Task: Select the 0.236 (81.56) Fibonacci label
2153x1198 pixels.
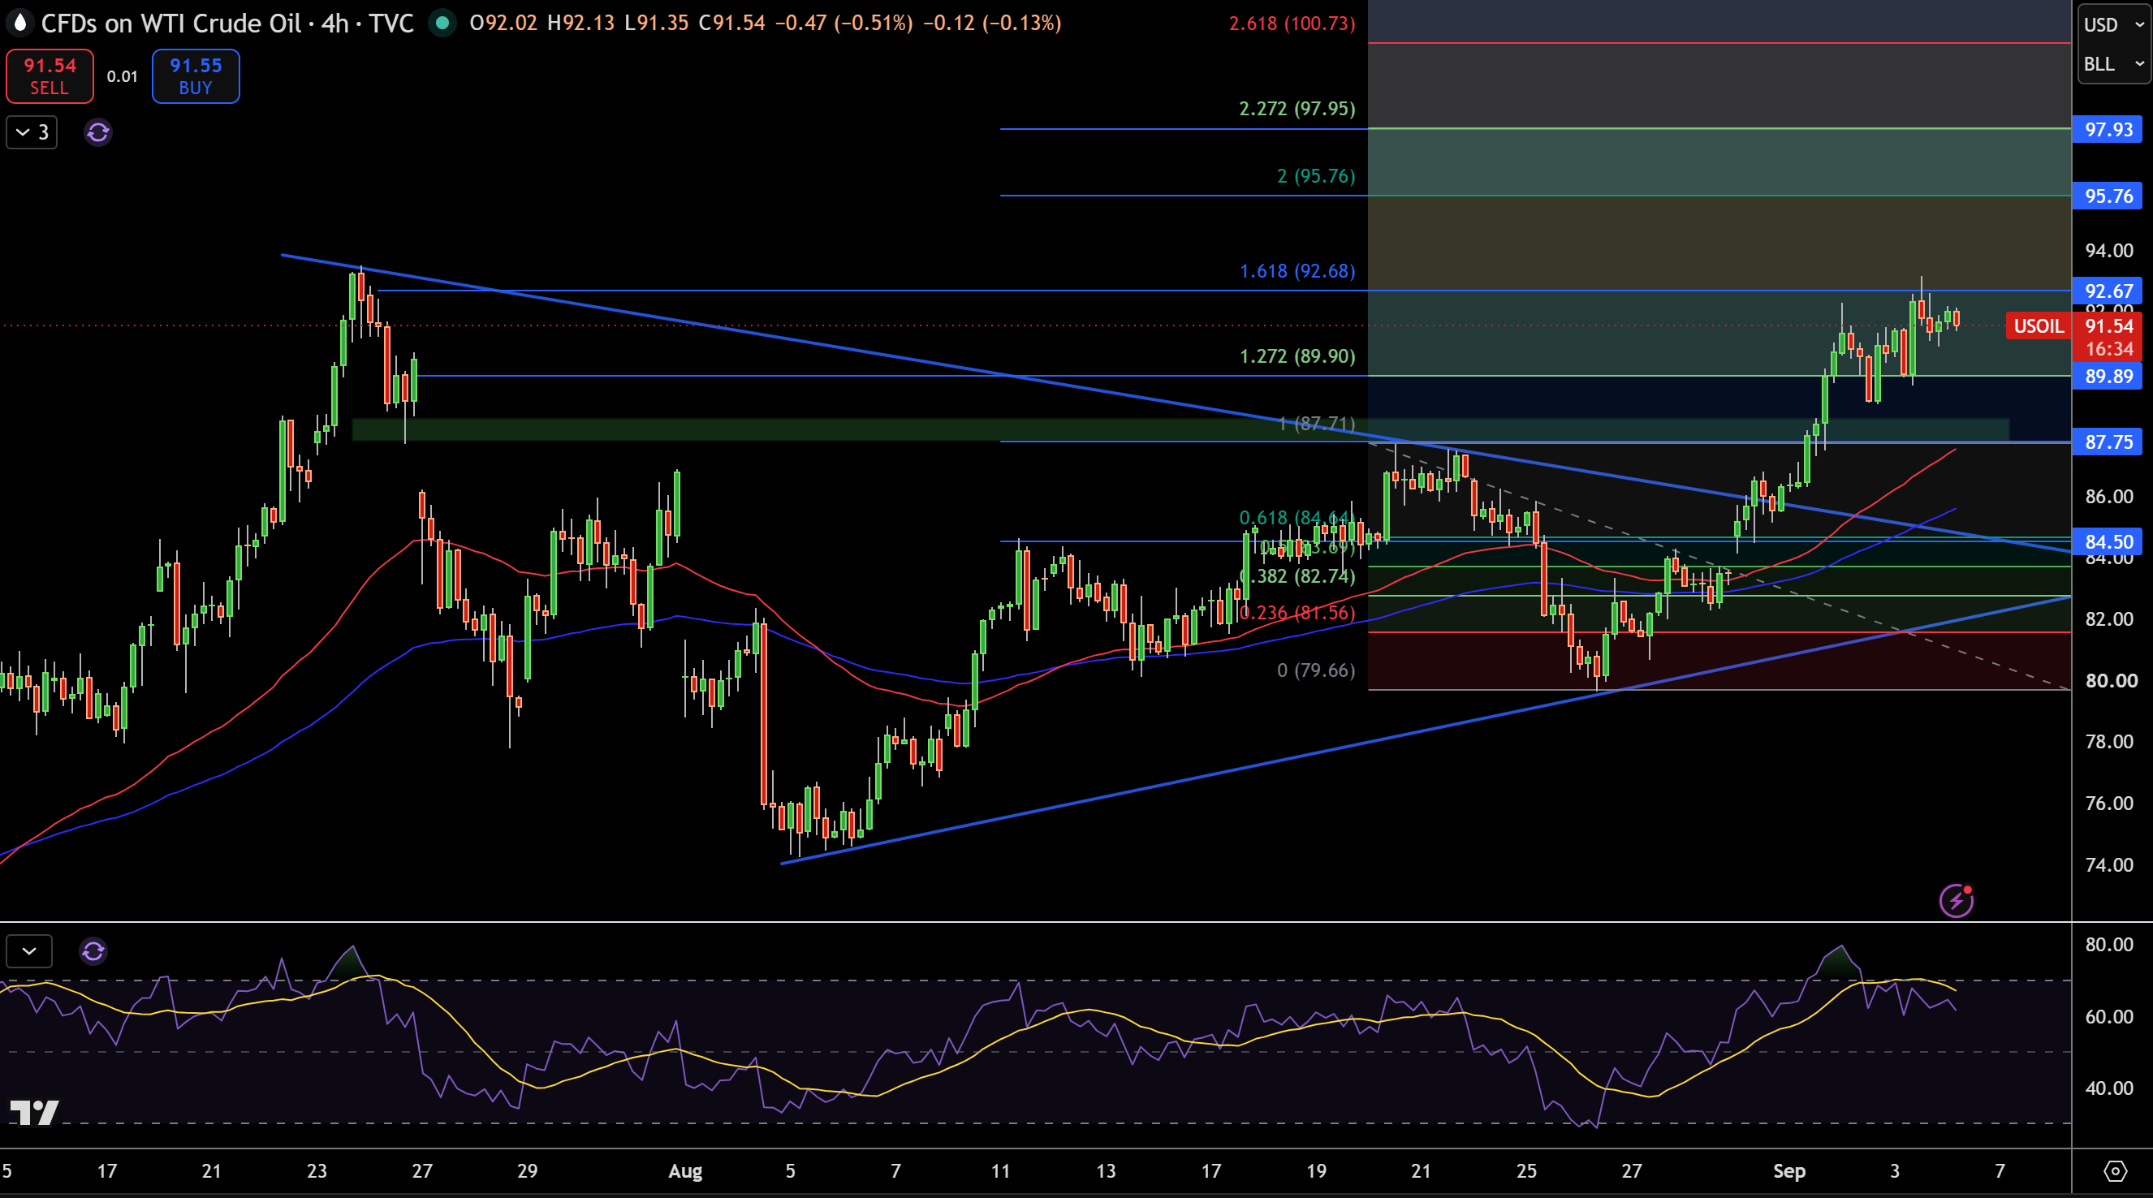Action: [x=1297, y=612]
